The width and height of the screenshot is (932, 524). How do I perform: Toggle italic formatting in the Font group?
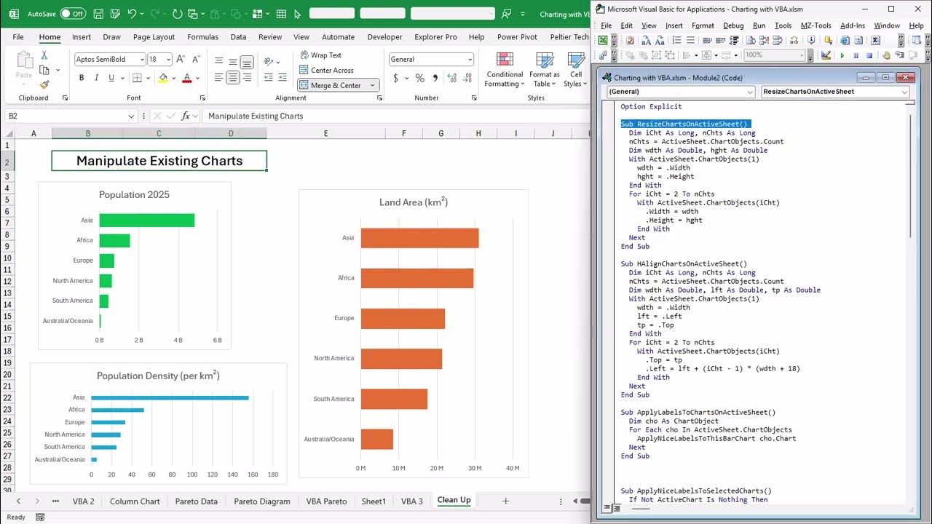click(x=97, y=77)
